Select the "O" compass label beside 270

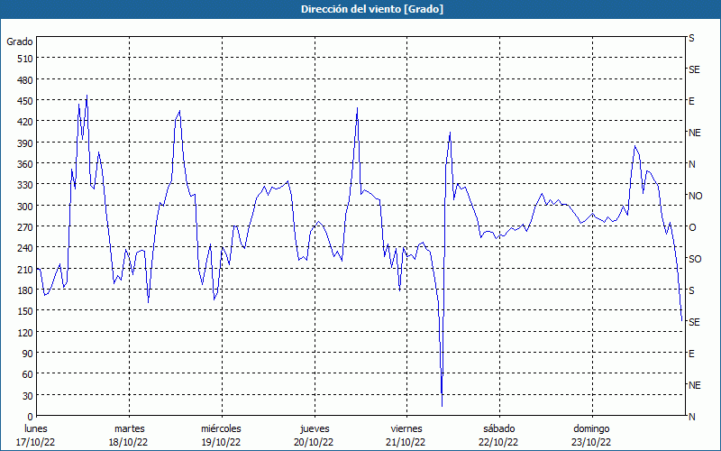click(x=692, y=227)
